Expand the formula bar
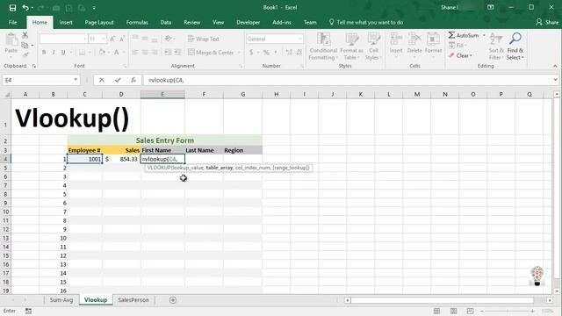Screen dimensions: 562x316 coord(555,80)
